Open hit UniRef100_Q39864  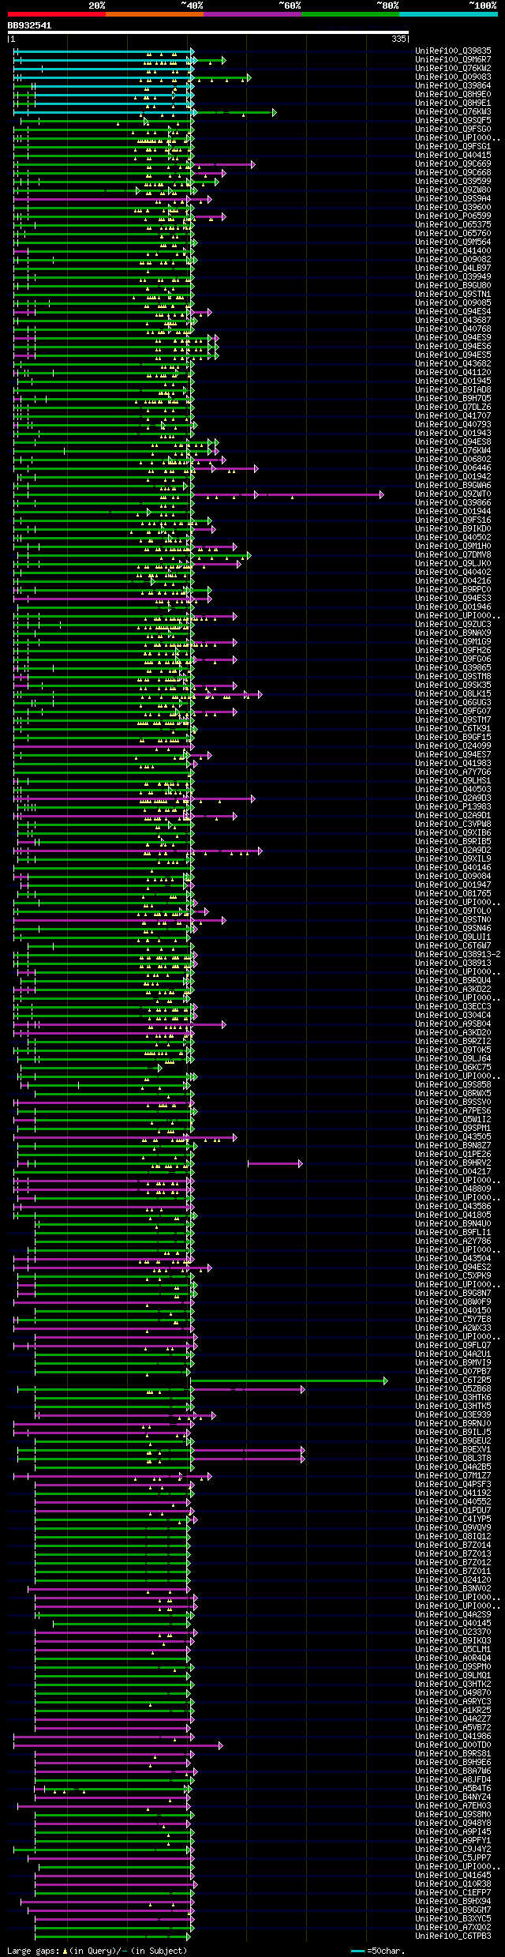453,86
